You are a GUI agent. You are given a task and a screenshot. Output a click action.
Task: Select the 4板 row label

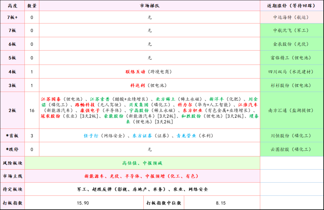pyautogui.click(x=12, y=72)
